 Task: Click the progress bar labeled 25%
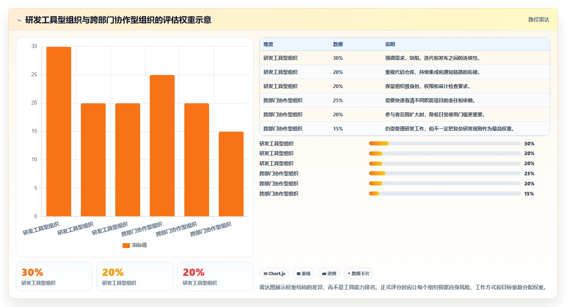click(x=445, y=174)
